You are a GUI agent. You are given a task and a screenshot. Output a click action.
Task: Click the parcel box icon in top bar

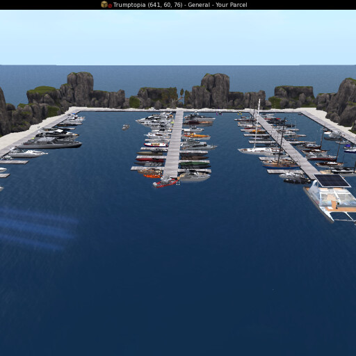[104, 4]
